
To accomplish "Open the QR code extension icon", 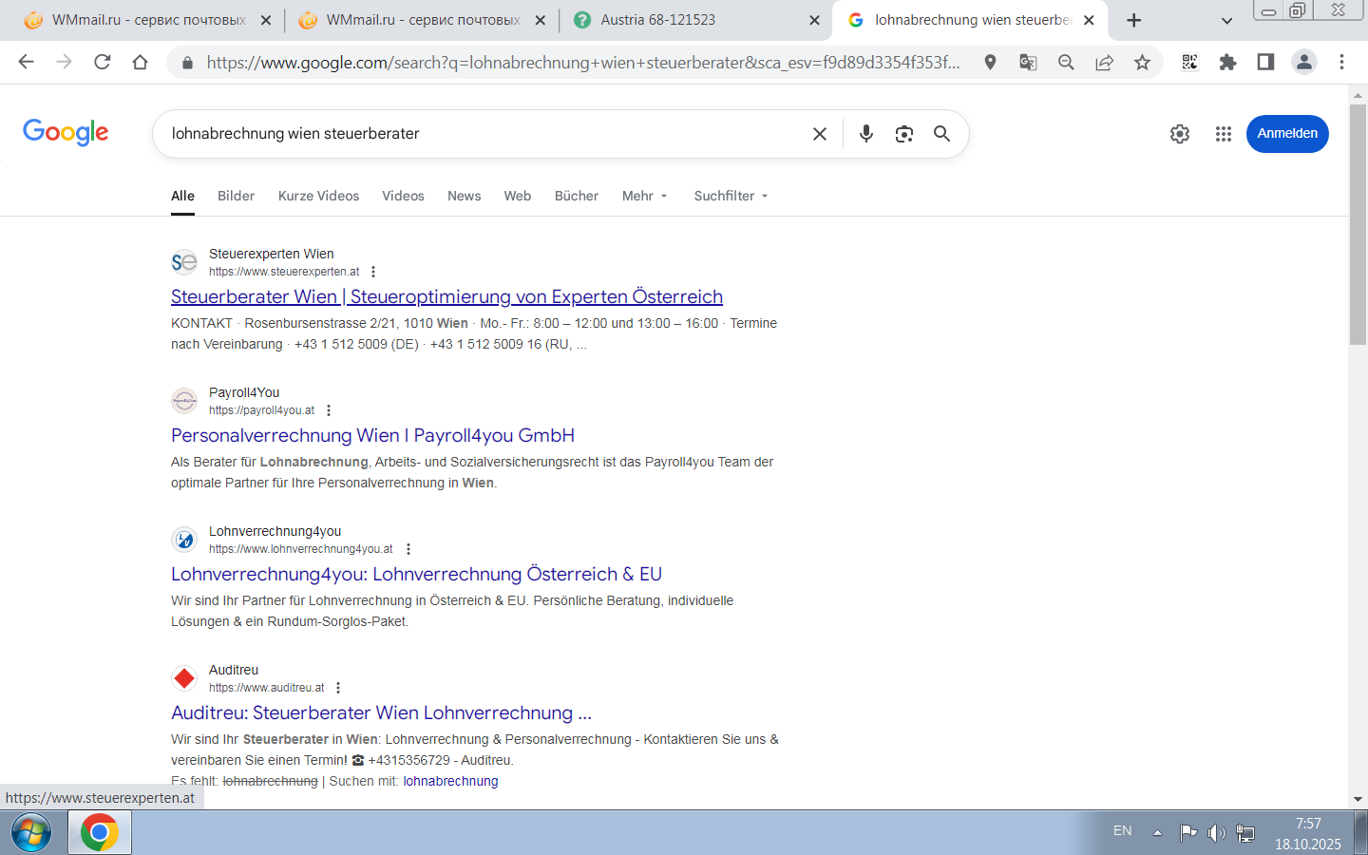I will point(1189,62).
